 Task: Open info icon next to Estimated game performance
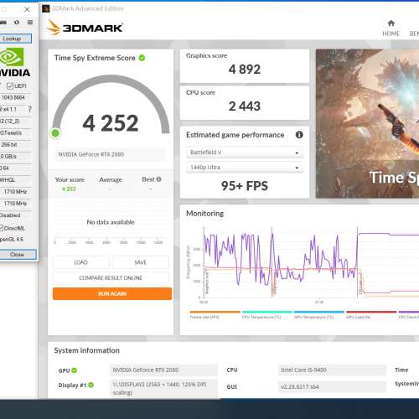(299, 135)
